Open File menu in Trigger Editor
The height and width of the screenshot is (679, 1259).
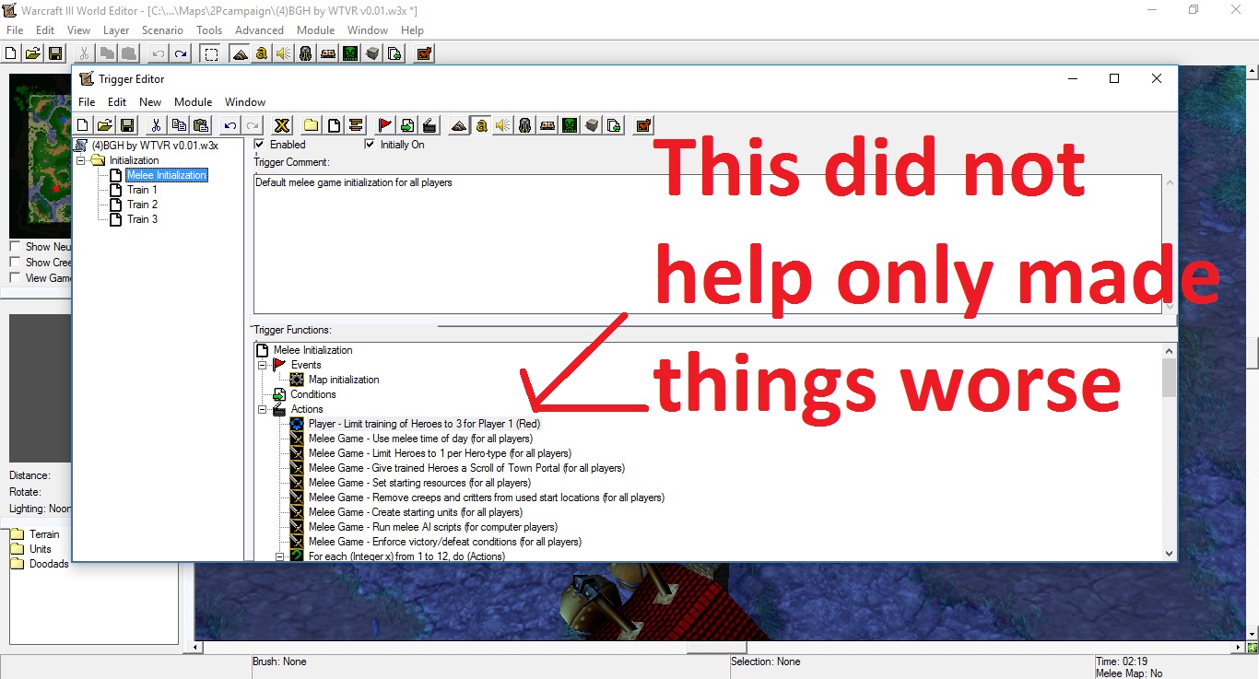(x=87, y=102)
